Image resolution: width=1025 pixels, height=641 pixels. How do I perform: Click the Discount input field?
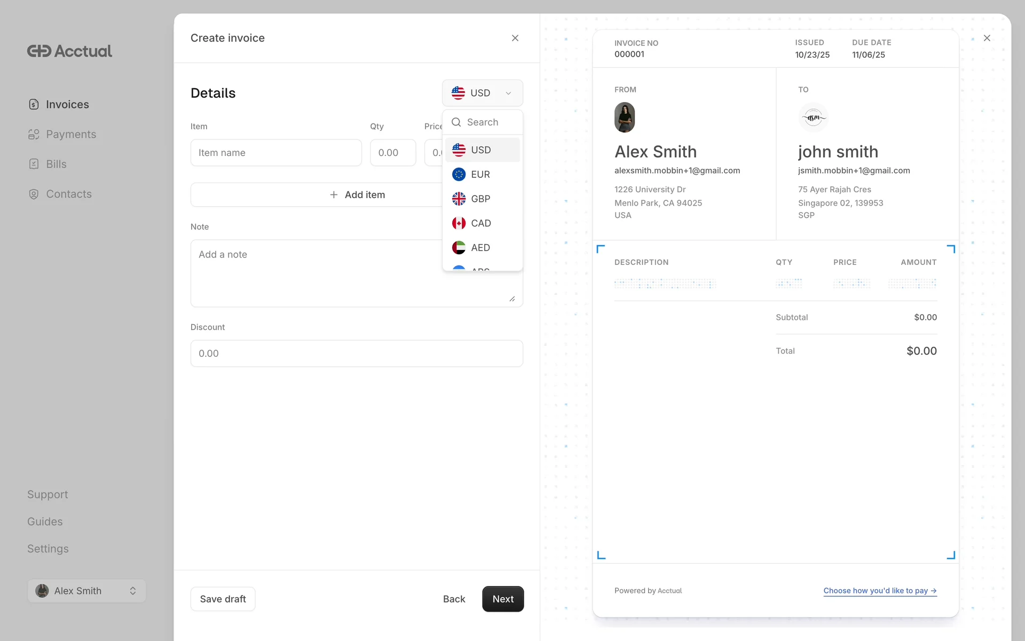tap(357, 354)
